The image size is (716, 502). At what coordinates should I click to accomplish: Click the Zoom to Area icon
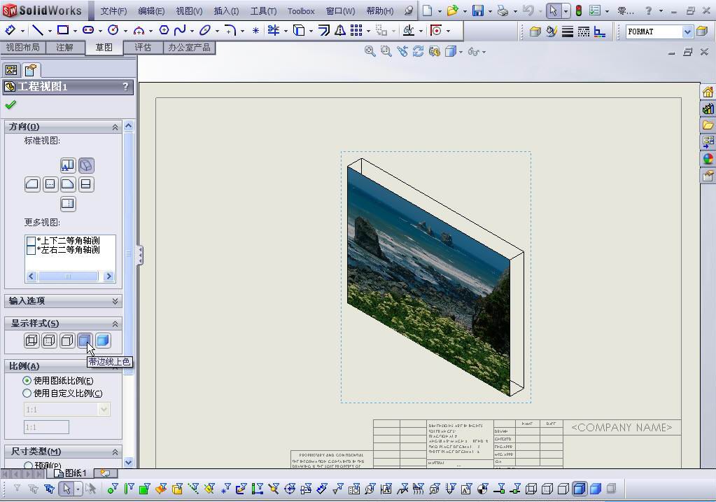(386, 52)
